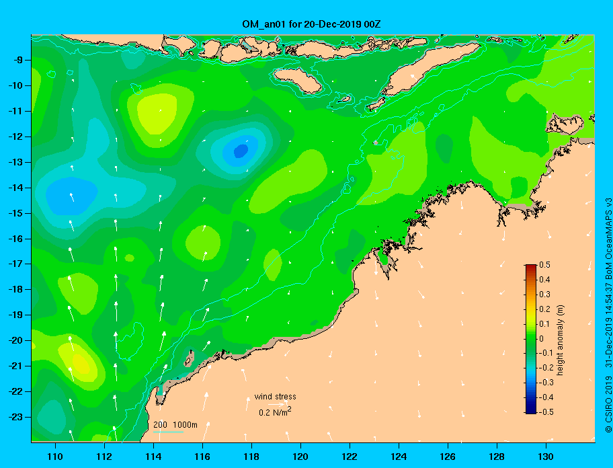Click latitude axis label '-15'
The height and width of the screenshot is (468, 613).
coord(15,213)
